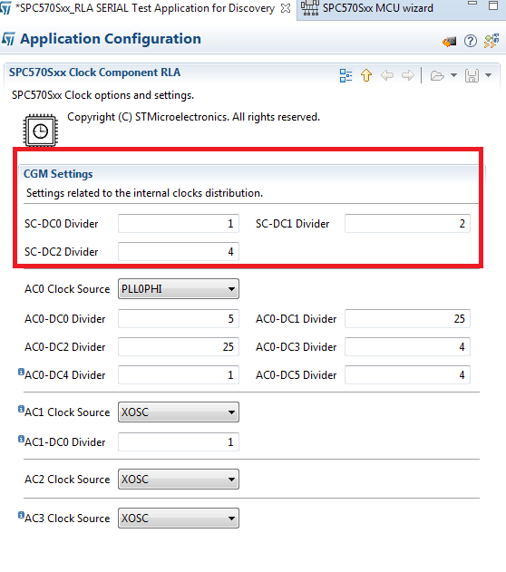
Task: Click the outline view icon with green node
Action: coord(491,41)
